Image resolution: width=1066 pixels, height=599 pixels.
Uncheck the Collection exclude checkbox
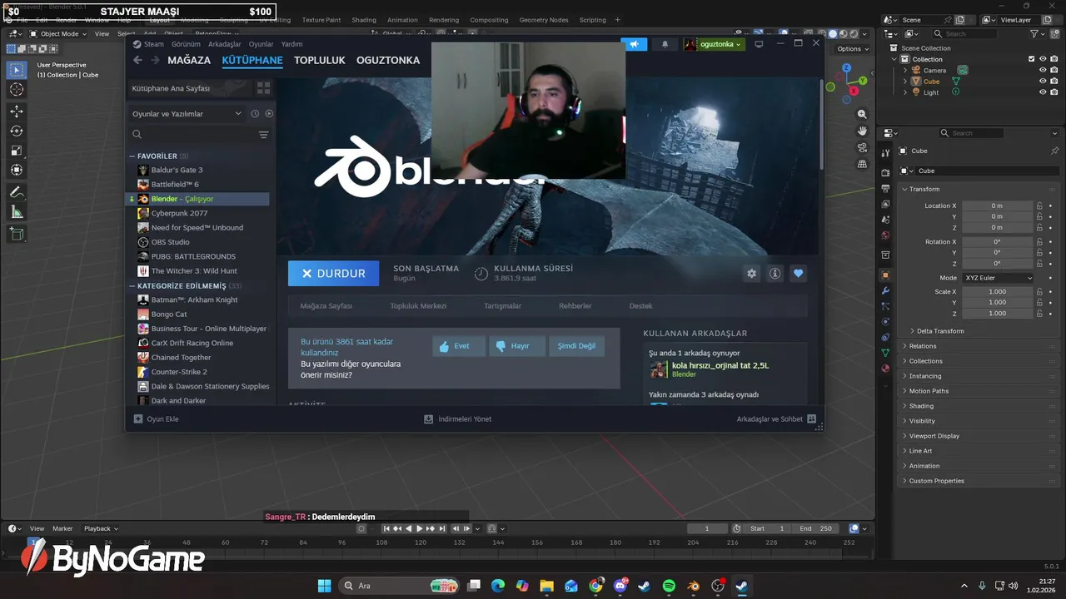click(1032, 59)
